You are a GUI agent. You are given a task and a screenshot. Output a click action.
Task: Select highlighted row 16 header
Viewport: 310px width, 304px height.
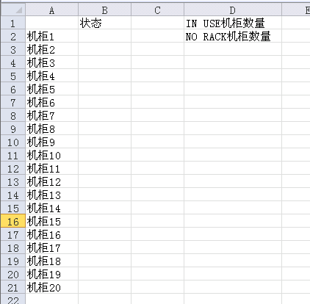pos(13,221)
